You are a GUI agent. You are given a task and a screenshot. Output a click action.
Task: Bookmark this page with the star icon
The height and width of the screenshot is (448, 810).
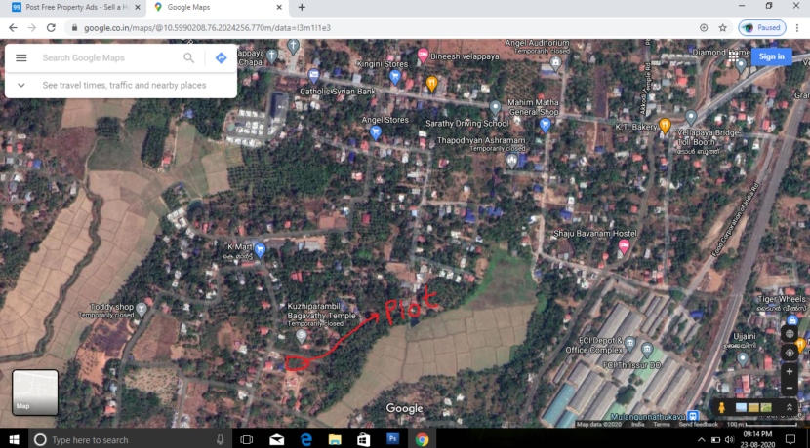723,27
